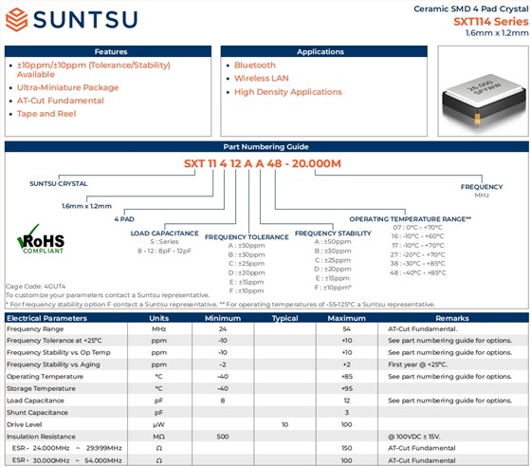Click the 'FREQUENCY TOLERANCE' label
Image resolution: width=531 pixels, height=467 pixels.
coord(247,237)
